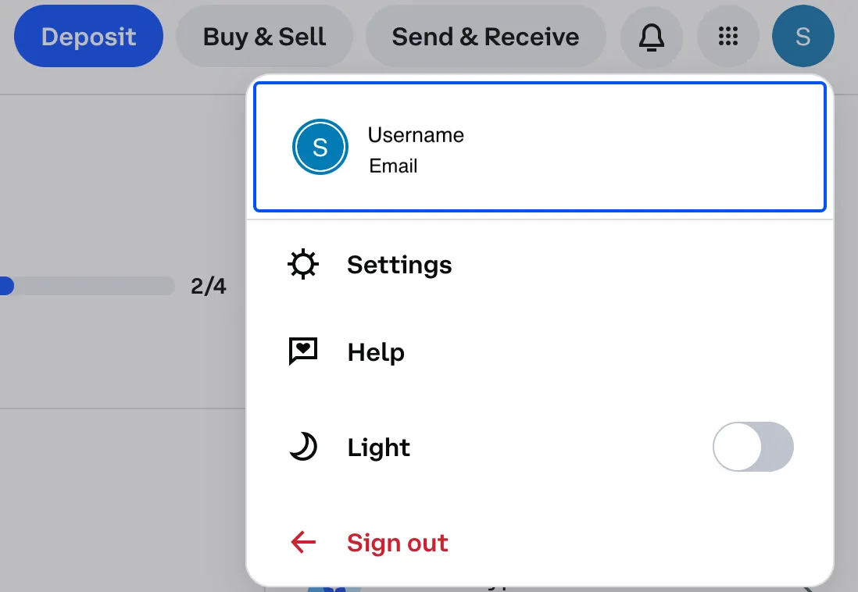Click the Light label in menu
Viewport: 858px width, 592px height.
coord(379,448)
